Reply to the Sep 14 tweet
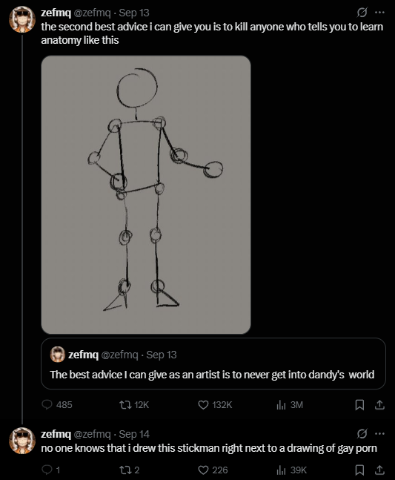Image resolution: width=395 pixels, height=480 pixels. click(x=50, y=470)
